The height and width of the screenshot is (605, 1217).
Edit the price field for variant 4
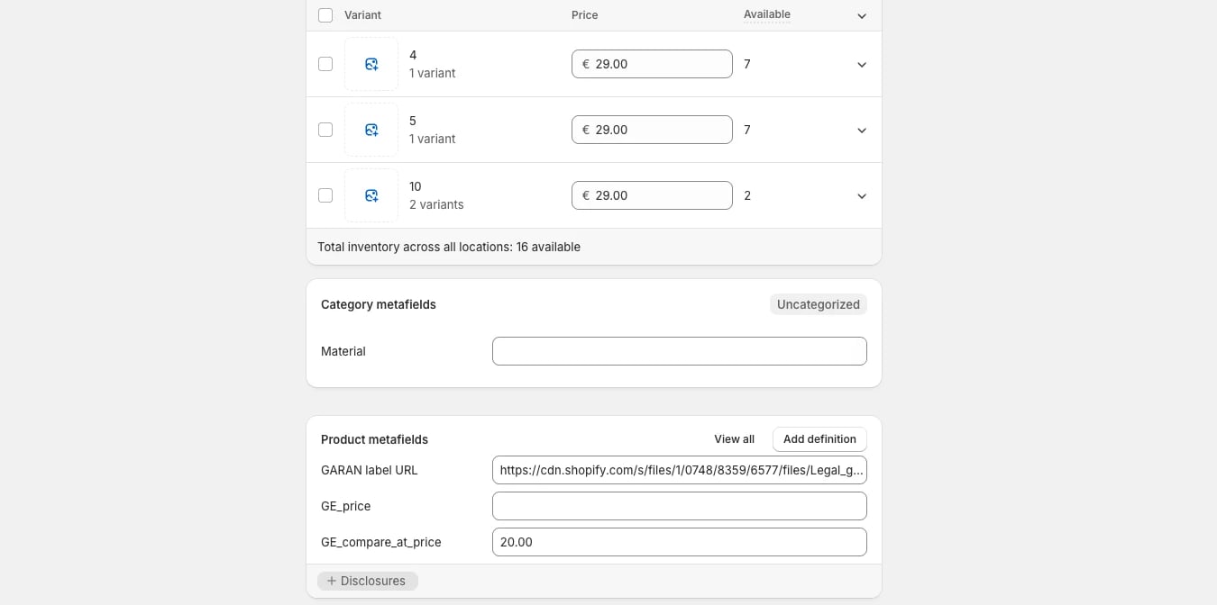click(x=652, y=64)
